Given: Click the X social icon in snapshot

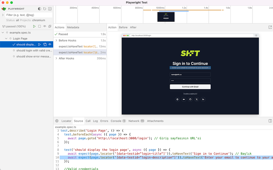Looking at the screenshot, I should [x=196, y=99].
